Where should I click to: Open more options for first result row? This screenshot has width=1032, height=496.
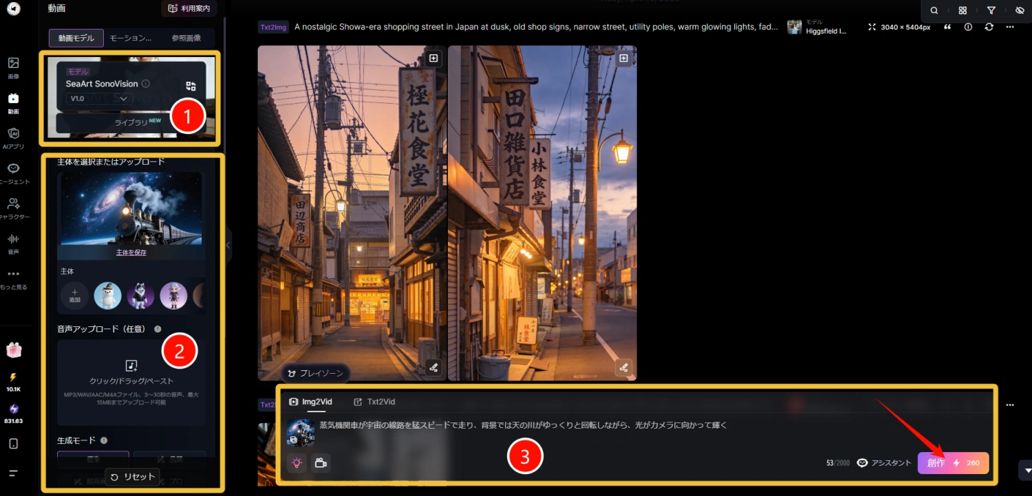click(x=1010, y=27)
